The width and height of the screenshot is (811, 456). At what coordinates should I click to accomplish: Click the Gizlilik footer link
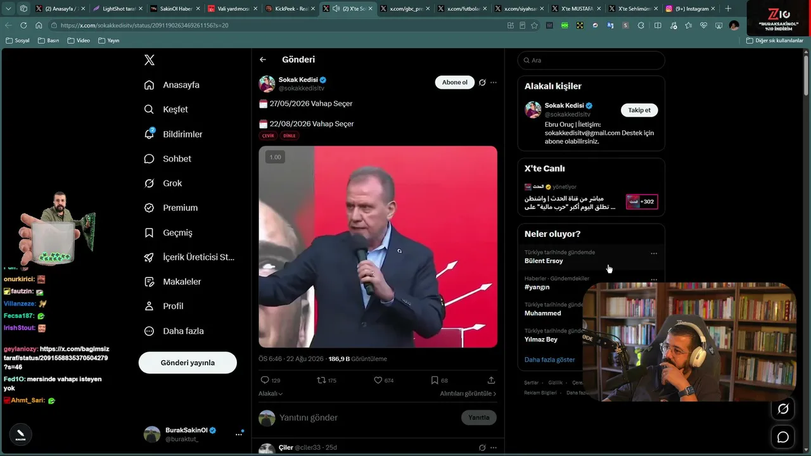555,383
